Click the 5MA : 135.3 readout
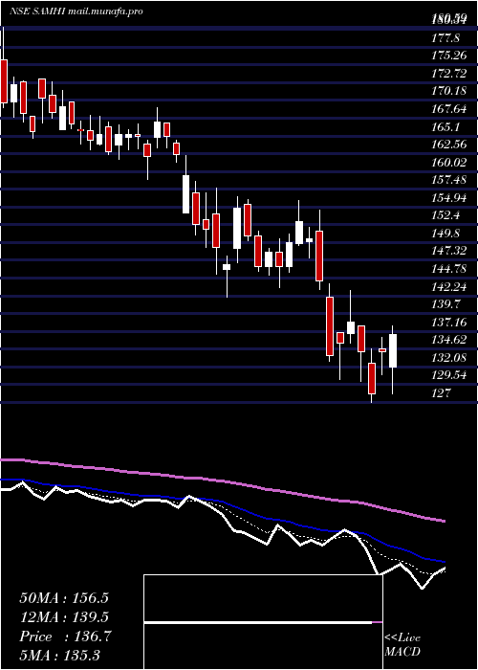 [59, 656]
